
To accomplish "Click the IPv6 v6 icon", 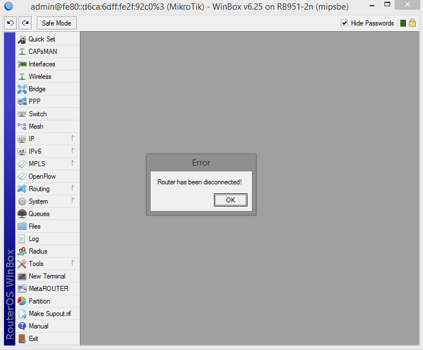I will 22,151.
